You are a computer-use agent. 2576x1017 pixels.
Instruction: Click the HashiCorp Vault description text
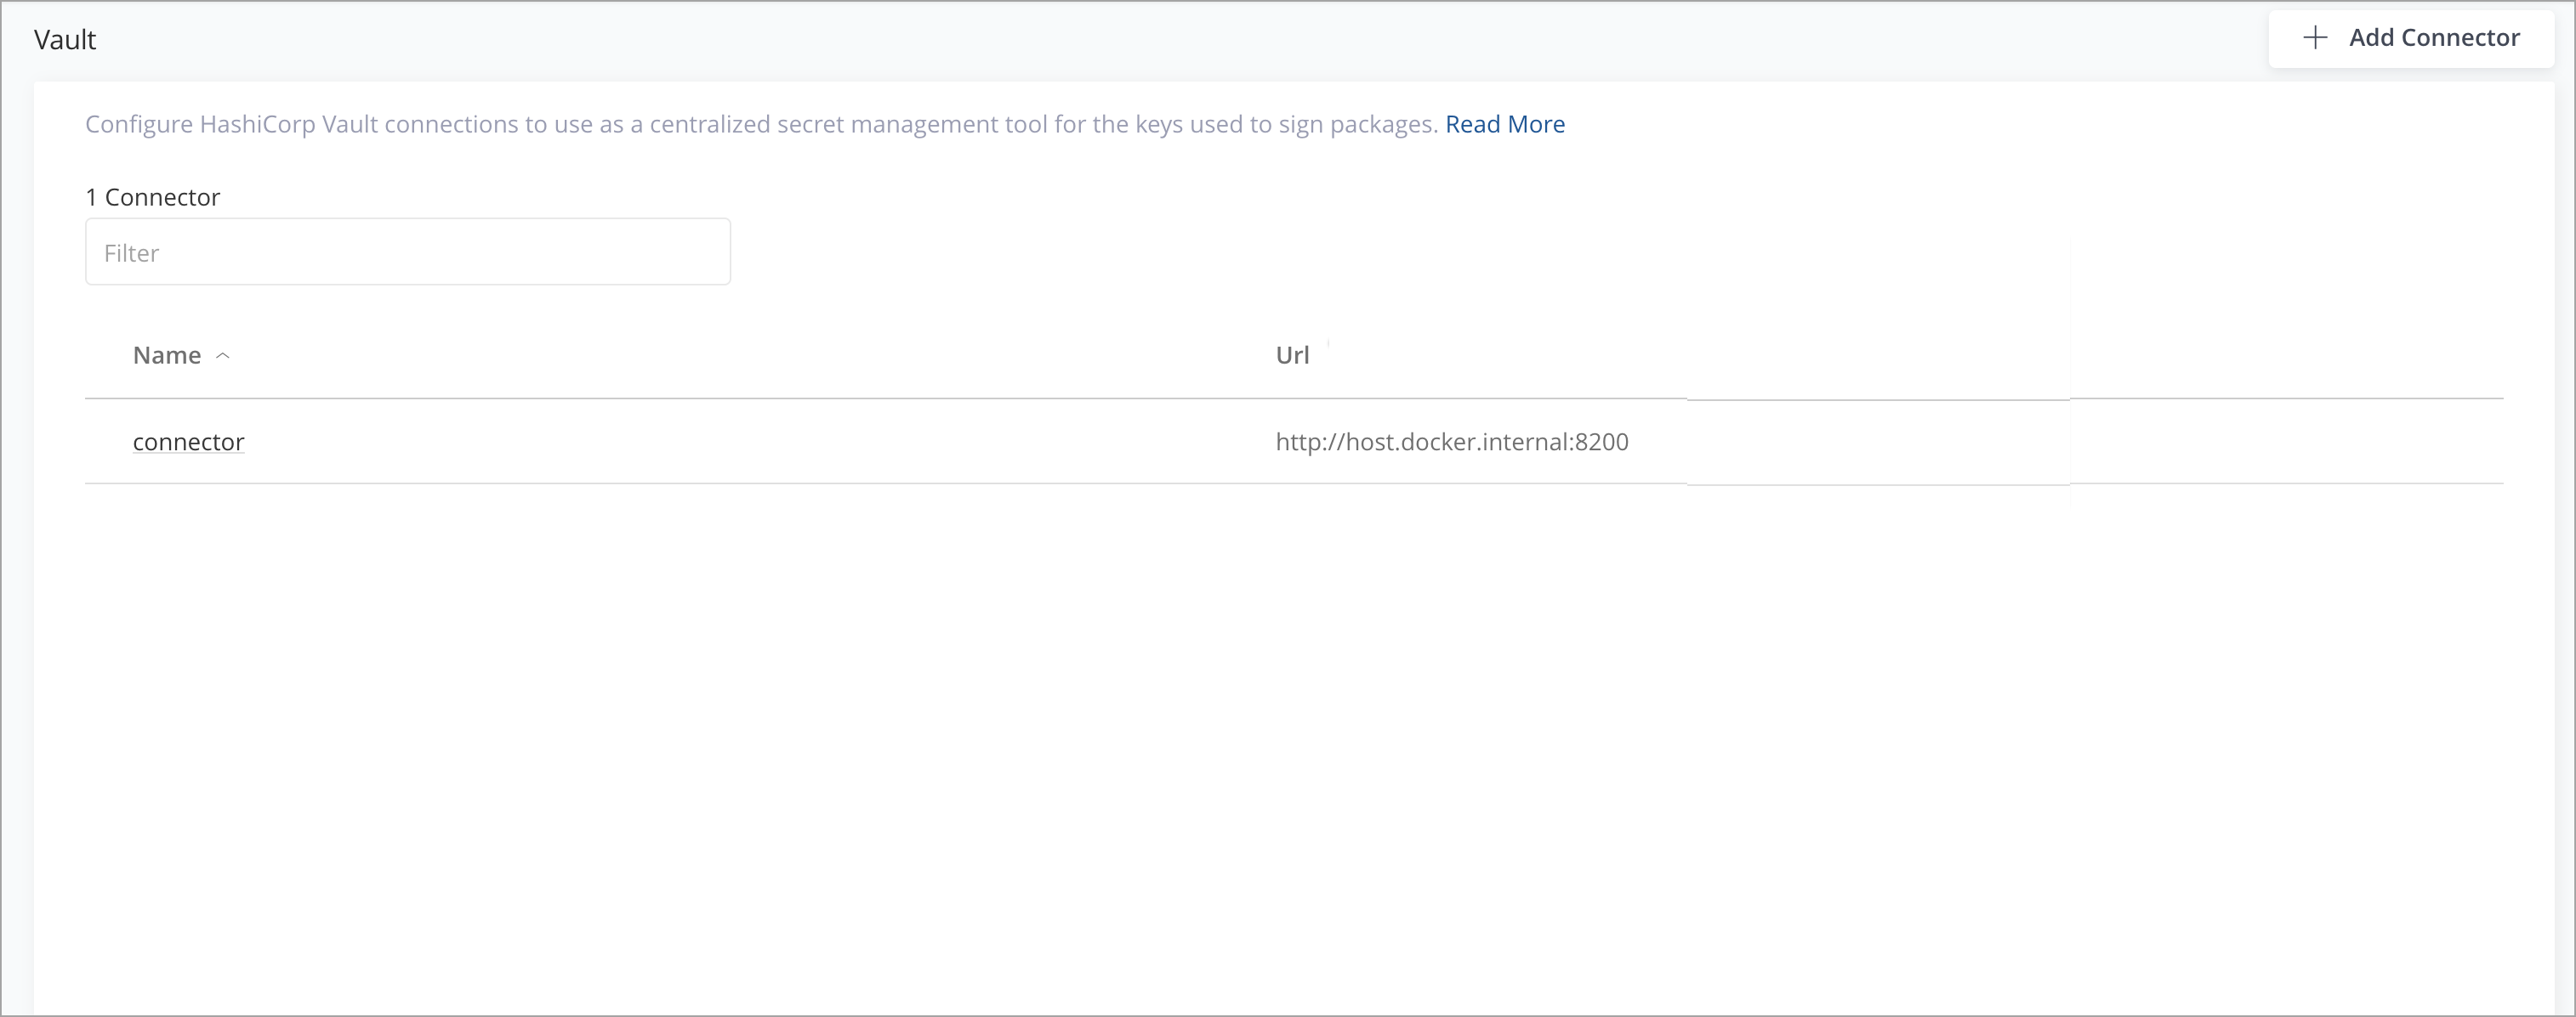coord(760,124)
